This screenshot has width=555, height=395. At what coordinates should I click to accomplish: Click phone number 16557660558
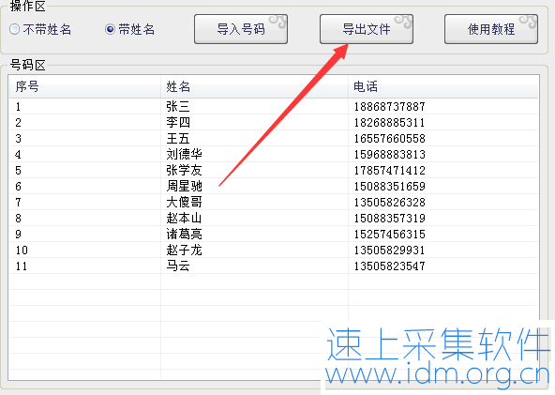389,138
